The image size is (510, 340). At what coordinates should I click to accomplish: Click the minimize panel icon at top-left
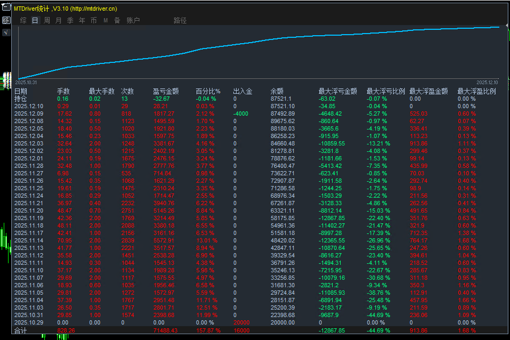tap(6, 9)
